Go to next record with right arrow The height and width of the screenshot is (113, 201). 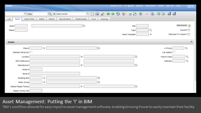click(113, 14)
